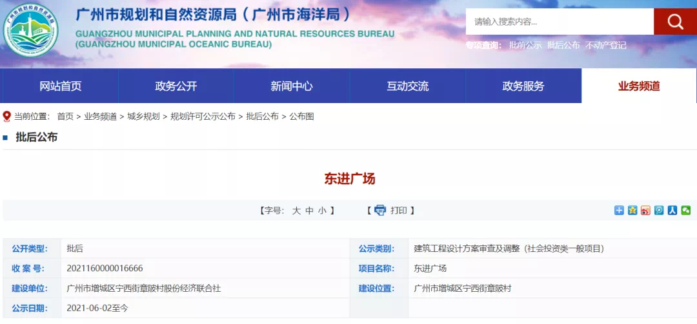Share to Sina Weibo icon
Screen dimensions: 697x324
[x=645, y=211]
